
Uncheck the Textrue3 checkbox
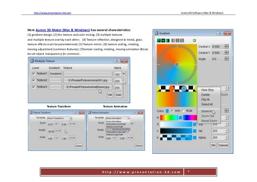tap(34, 87)
